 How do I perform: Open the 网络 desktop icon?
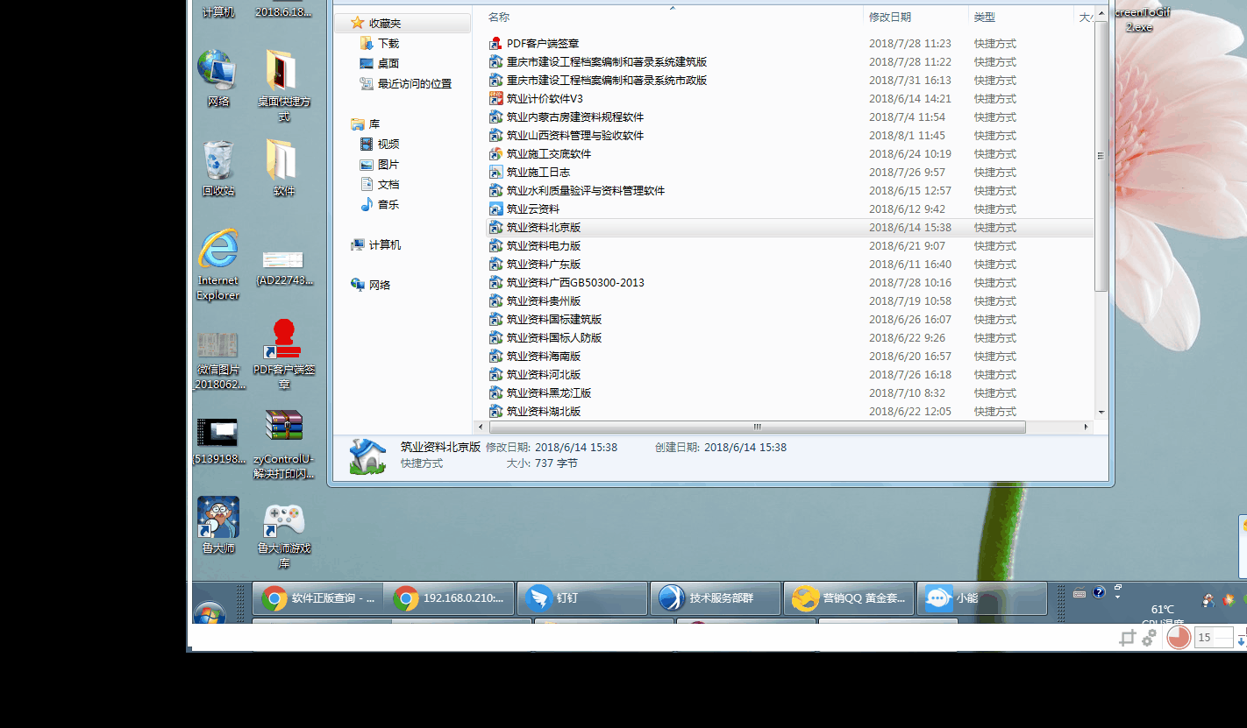pos(217,71)
